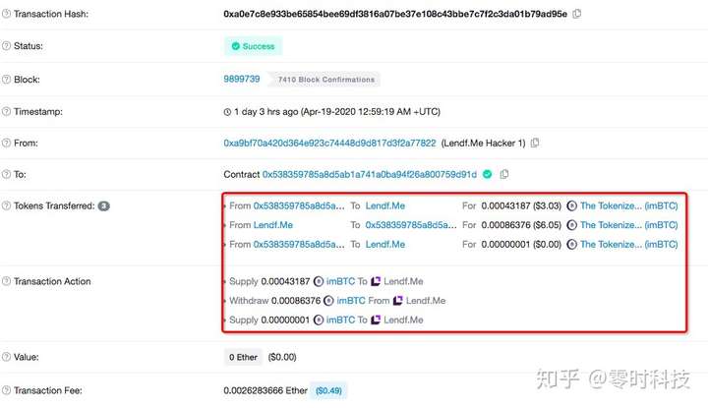Click Lendf.Me logo in Withdraw action
This screenshot has height=408, width=708.
point(398,301)
